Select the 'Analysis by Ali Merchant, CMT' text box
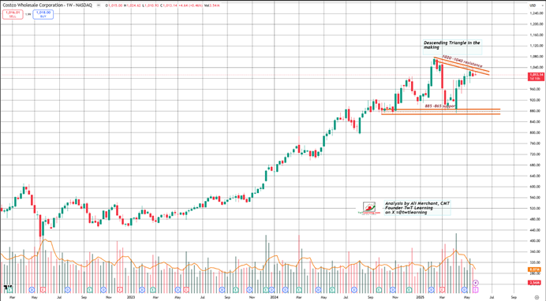546x301 pixels. click(x=417, y=207)
